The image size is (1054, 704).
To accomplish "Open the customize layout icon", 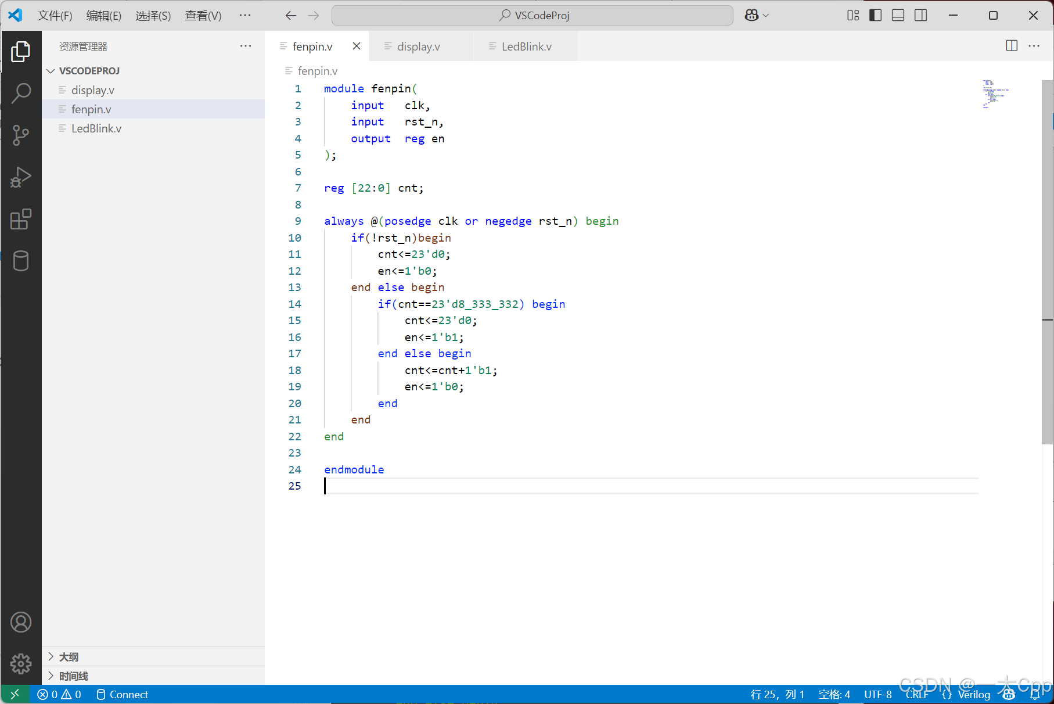I will (x=853, y=16).
